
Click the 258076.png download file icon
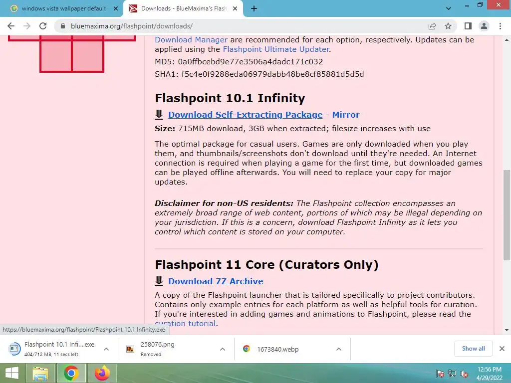point(130,349)
